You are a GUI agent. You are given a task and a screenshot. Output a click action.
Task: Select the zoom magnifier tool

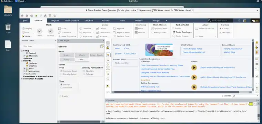(x=108, y=74)
